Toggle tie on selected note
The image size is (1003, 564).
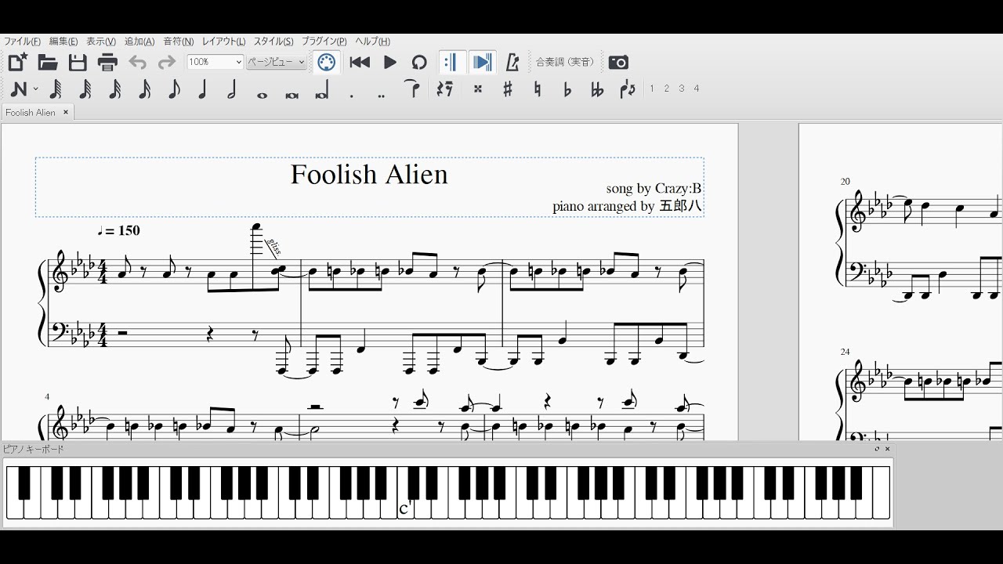[413, 89]
